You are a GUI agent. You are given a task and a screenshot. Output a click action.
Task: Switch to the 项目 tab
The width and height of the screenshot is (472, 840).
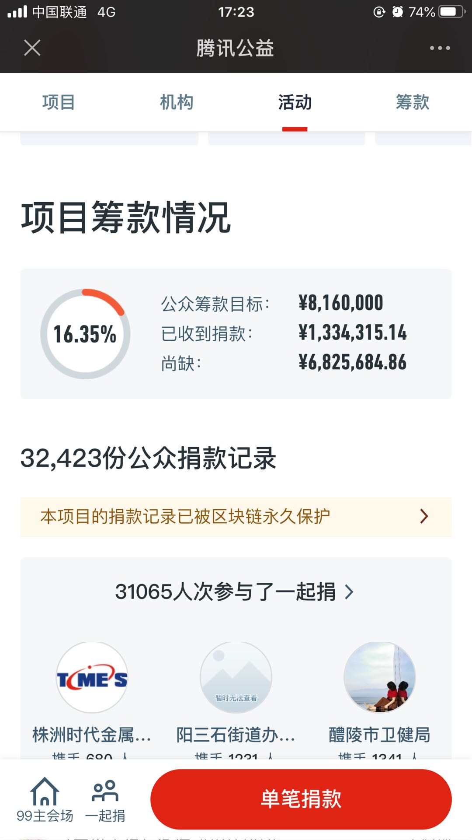point(59,102)
